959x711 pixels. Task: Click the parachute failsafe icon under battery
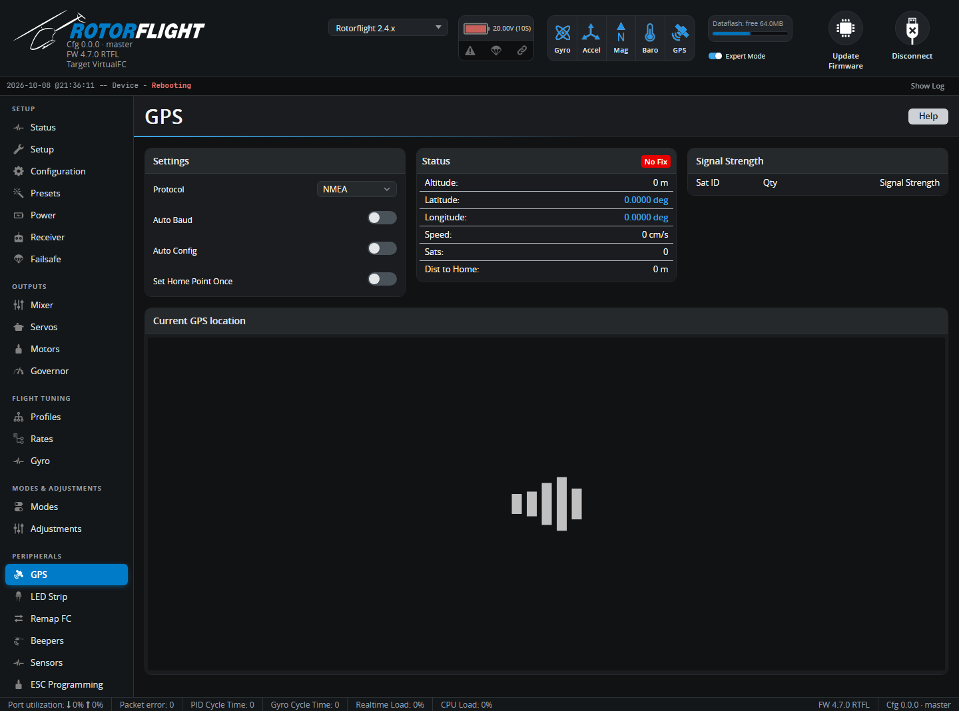(x=496, y=51)
